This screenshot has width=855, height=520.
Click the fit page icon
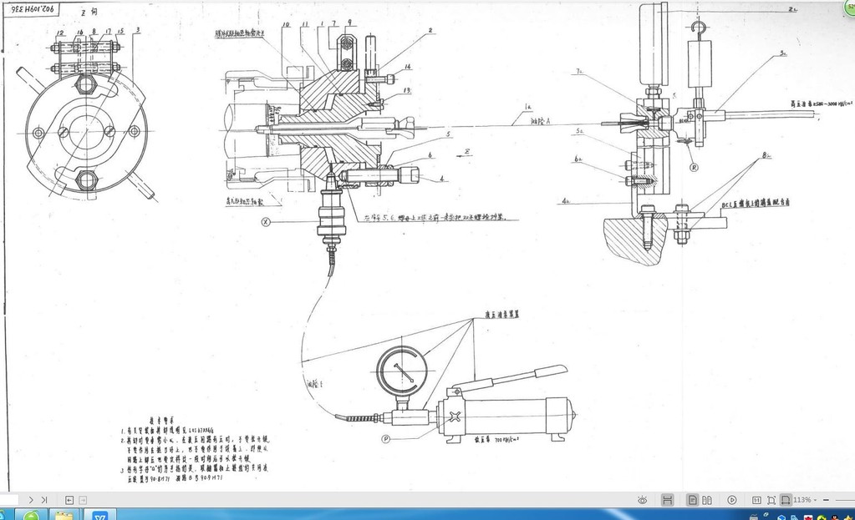tap(771, 500)
